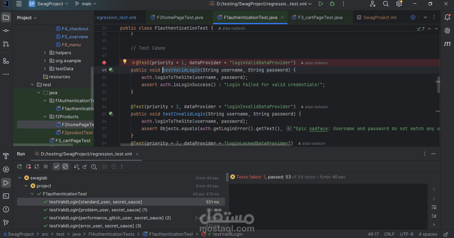Open the Pull Requests tool window
The width and height of the screenshot is (454, 238).
coord(6,44)
